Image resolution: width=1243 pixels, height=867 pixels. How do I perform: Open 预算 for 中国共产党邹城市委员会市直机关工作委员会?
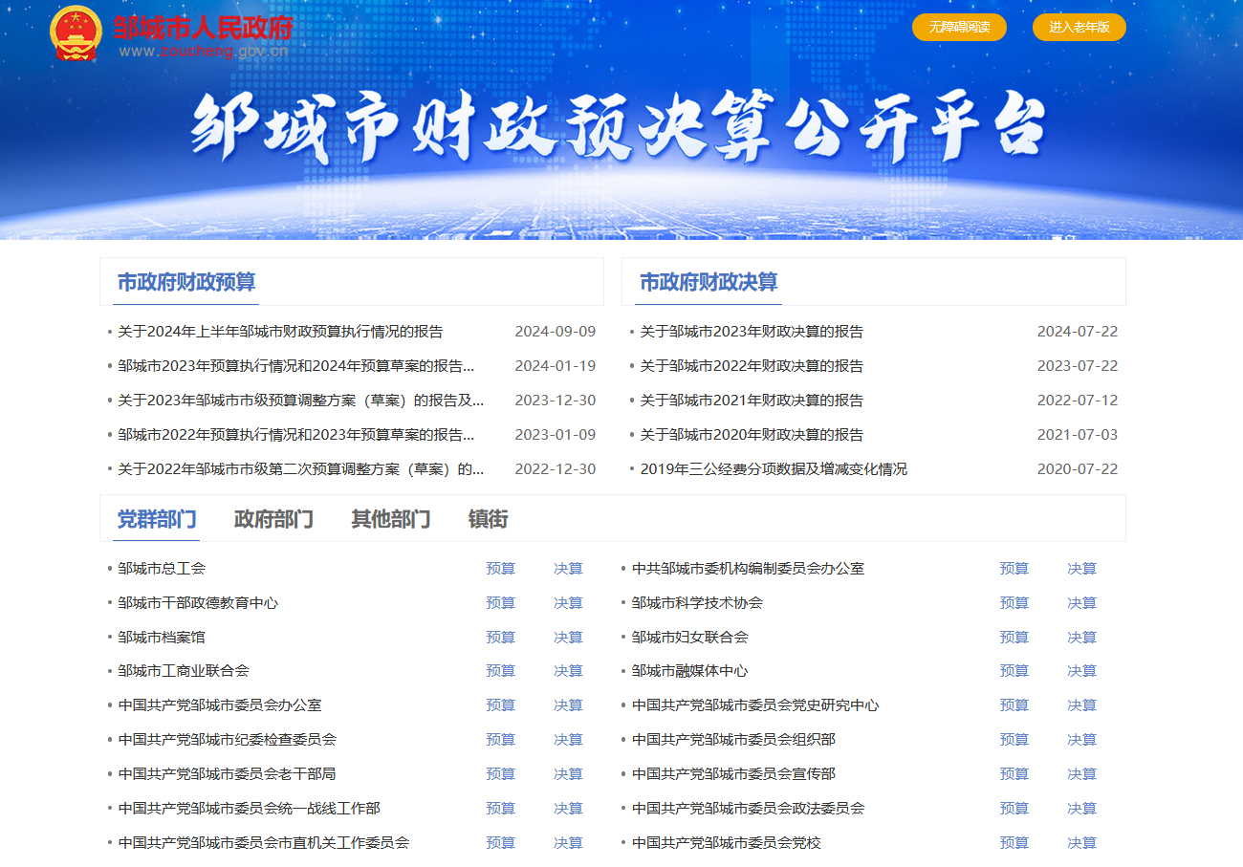500,843
